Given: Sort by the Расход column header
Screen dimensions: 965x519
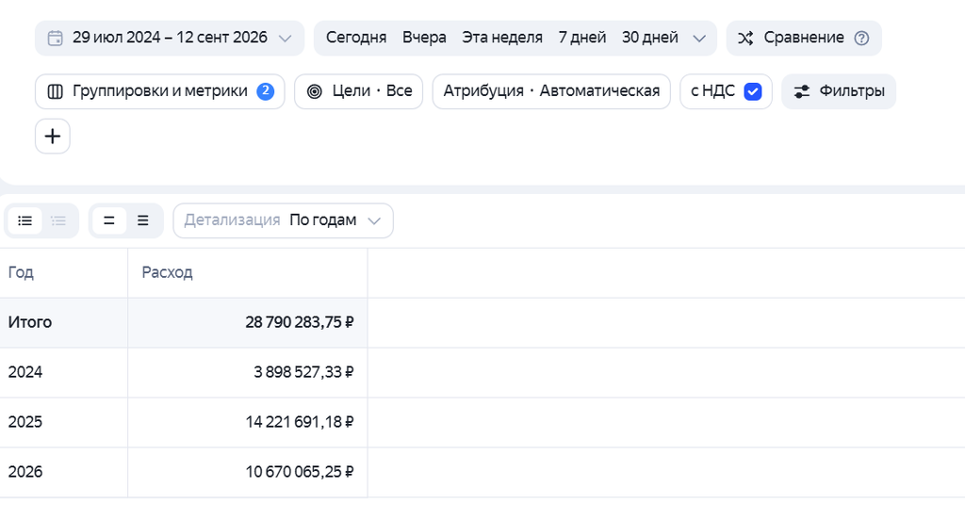Looking at the screenshot, I should point(167,272).
